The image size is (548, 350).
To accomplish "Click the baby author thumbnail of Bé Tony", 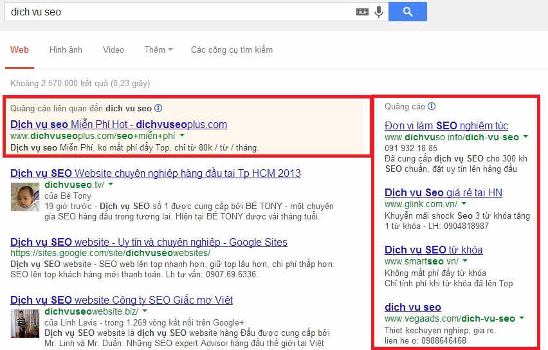I will click(25, 197).
